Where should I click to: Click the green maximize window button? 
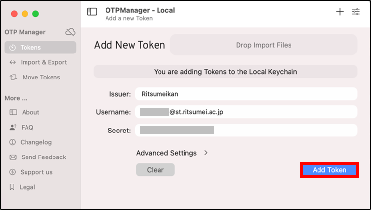pos(35,14)
